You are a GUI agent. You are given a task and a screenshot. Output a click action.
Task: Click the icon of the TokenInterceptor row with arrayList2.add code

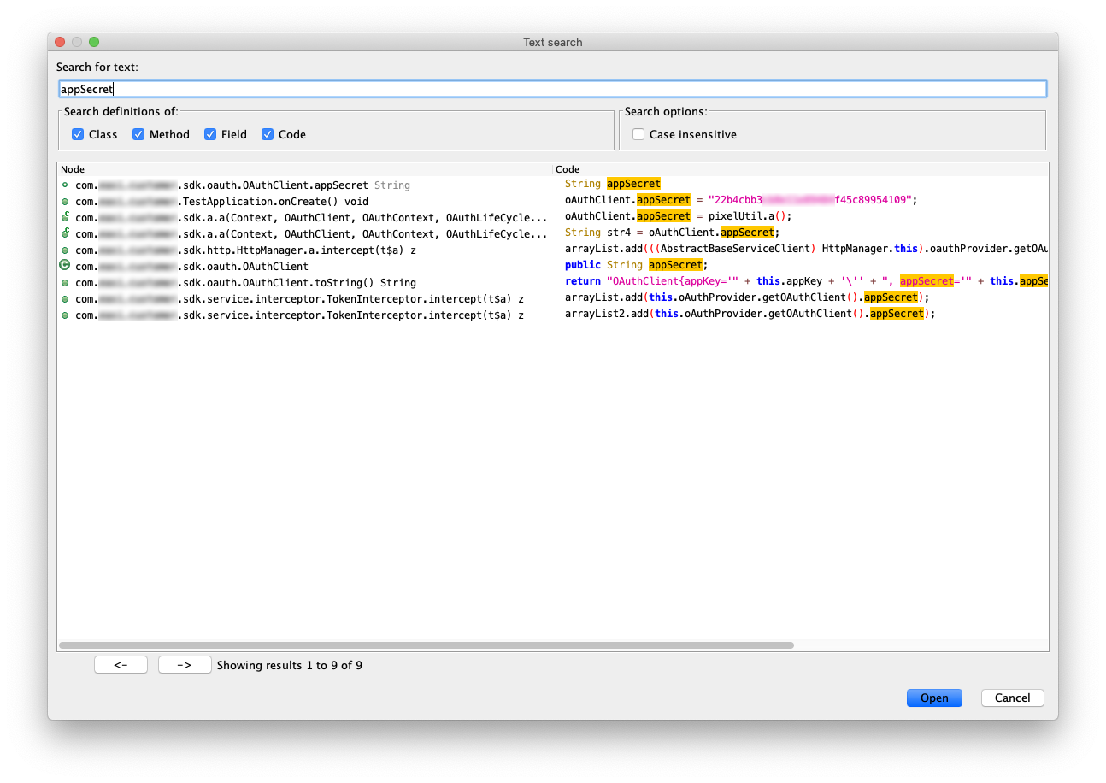click(x=65, y=315)
